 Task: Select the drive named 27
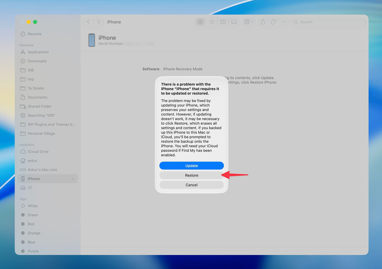point(48,188)
